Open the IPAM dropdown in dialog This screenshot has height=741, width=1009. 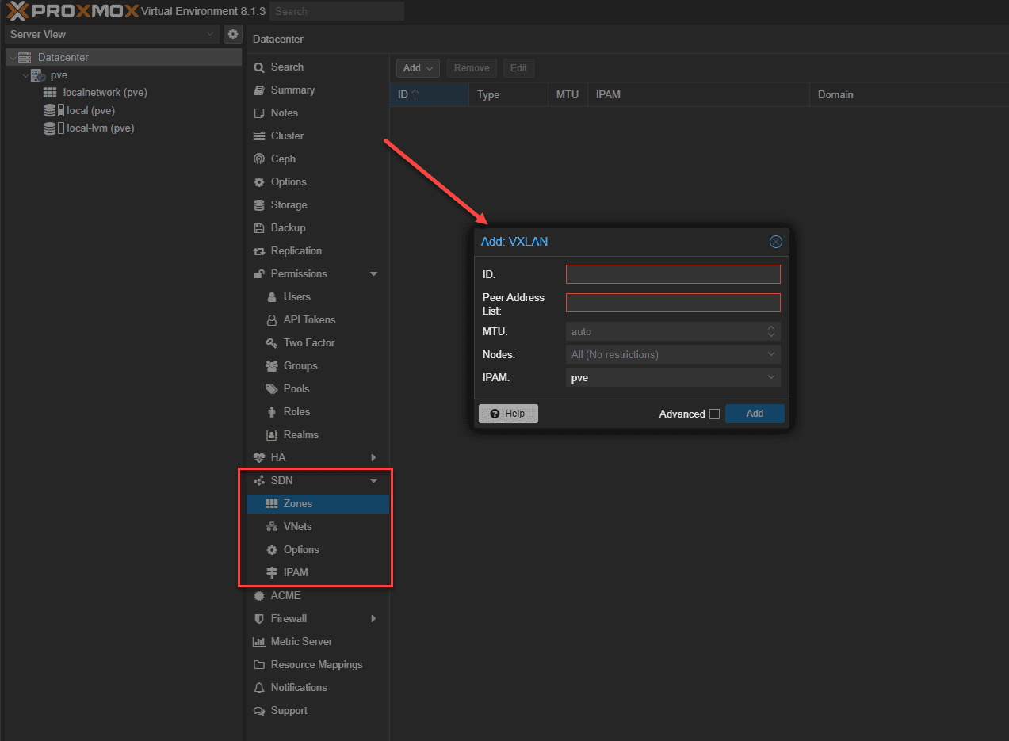771,378
